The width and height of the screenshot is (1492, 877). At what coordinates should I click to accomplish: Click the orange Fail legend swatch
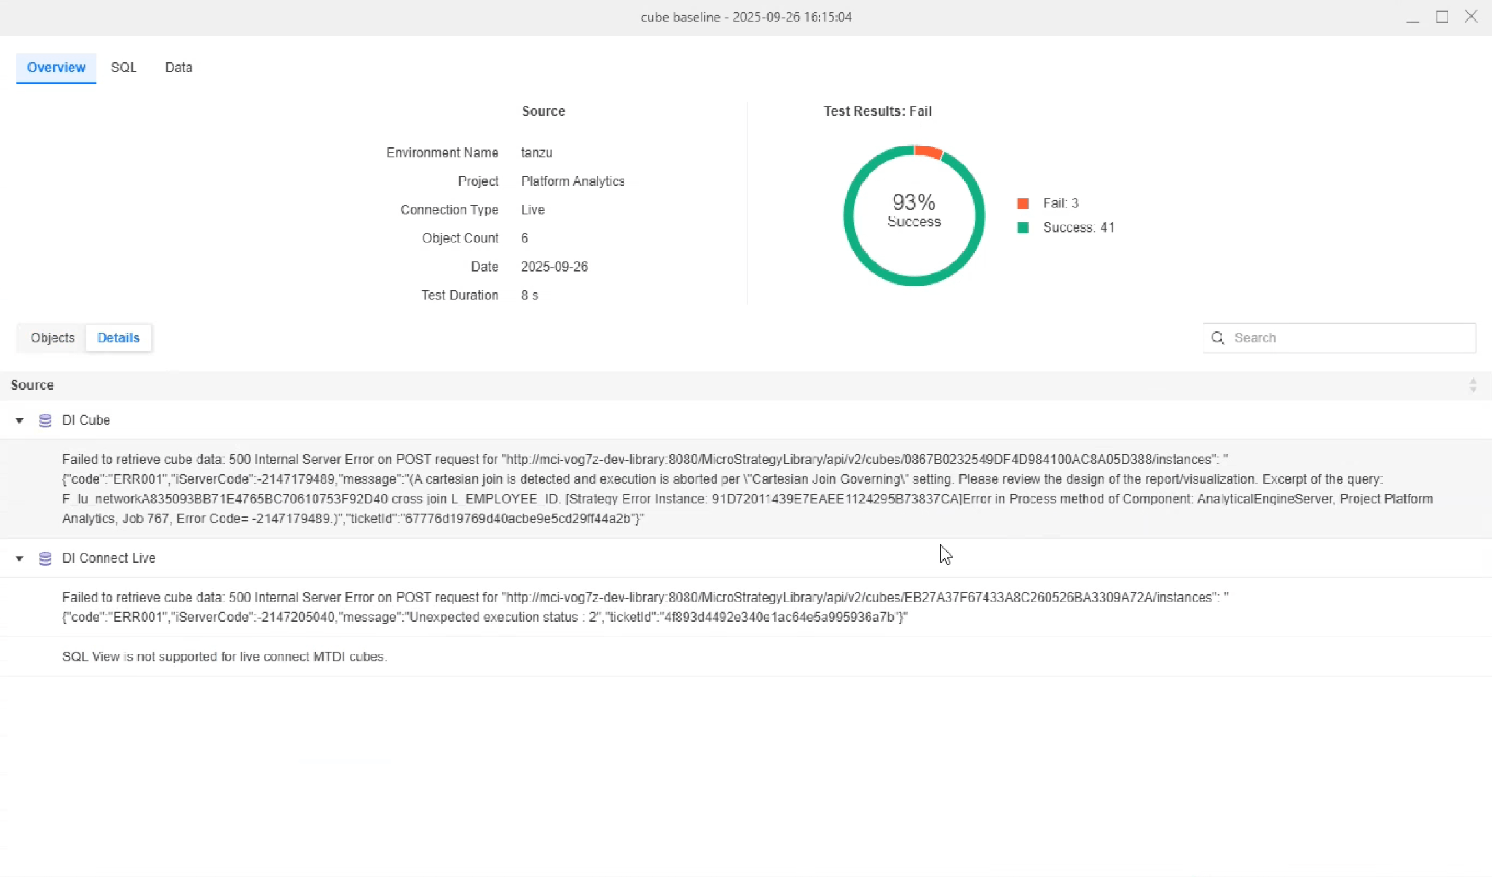(1023, 203)
